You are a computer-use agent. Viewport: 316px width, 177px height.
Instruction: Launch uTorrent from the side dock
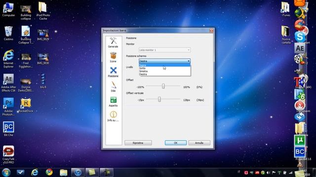[x=300, y=140]
